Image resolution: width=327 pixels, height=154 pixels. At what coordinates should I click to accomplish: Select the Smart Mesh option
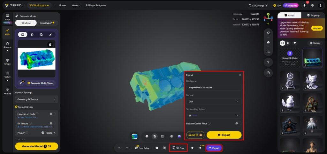click(47, 23)
